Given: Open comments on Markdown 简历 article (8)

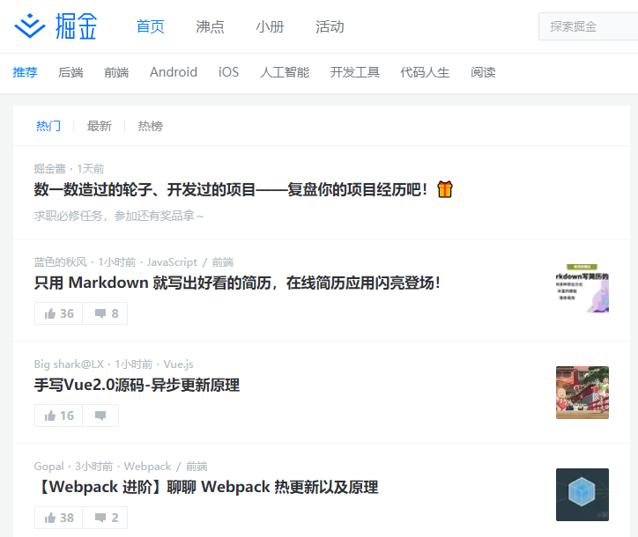Looking at the screenshot, I should point(106,313).
